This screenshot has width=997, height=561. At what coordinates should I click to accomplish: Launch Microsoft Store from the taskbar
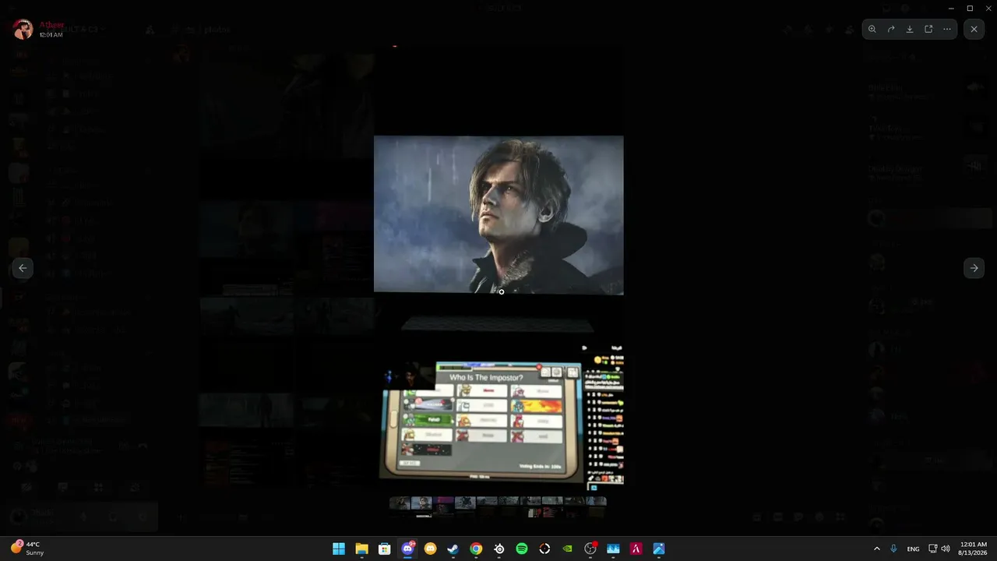tap(384, 549)
